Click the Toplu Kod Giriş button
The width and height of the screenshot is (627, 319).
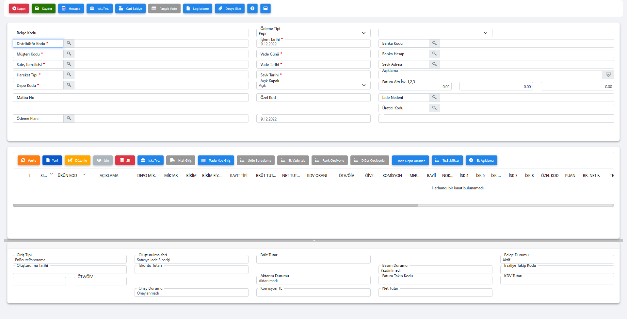tap(216, 160)
